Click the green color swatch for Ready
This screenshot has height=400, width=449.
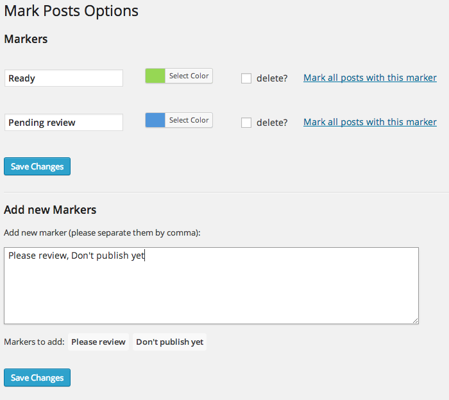point(155,76)
